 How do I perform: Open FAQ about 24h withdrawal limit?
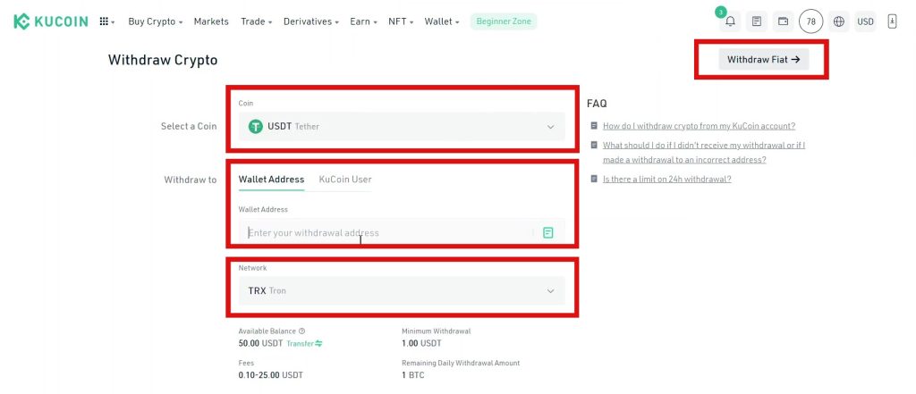coord(667,179)
